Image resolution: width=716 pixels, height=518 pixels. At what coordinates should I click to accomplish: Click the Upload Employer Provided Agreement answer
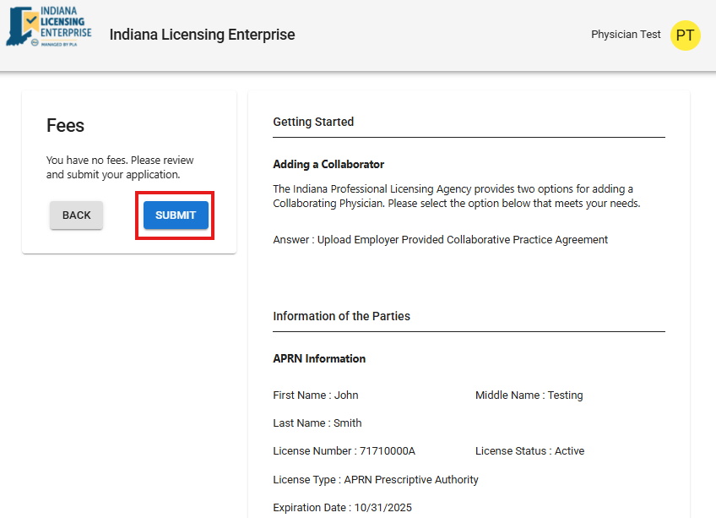click(440, 240)
